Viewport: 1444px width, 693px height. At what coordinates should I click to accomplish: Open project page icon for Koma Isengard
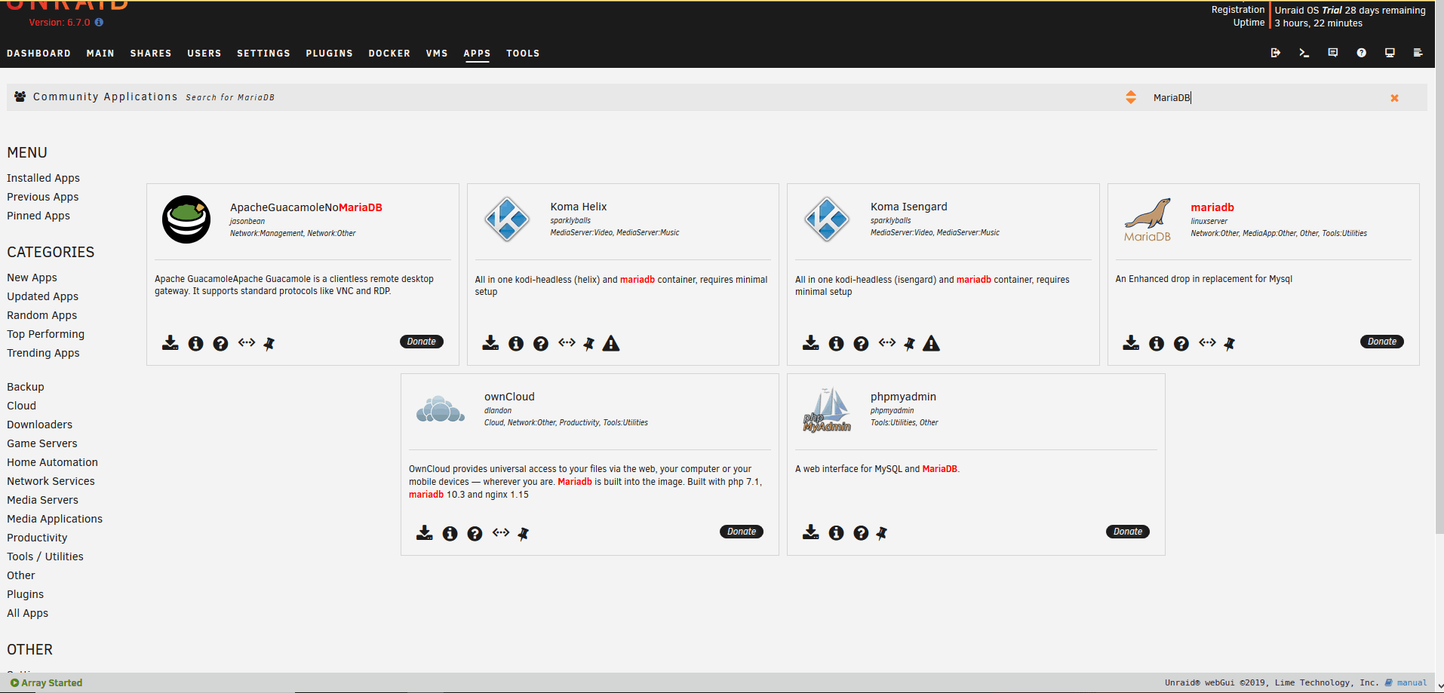pos(887,342)
